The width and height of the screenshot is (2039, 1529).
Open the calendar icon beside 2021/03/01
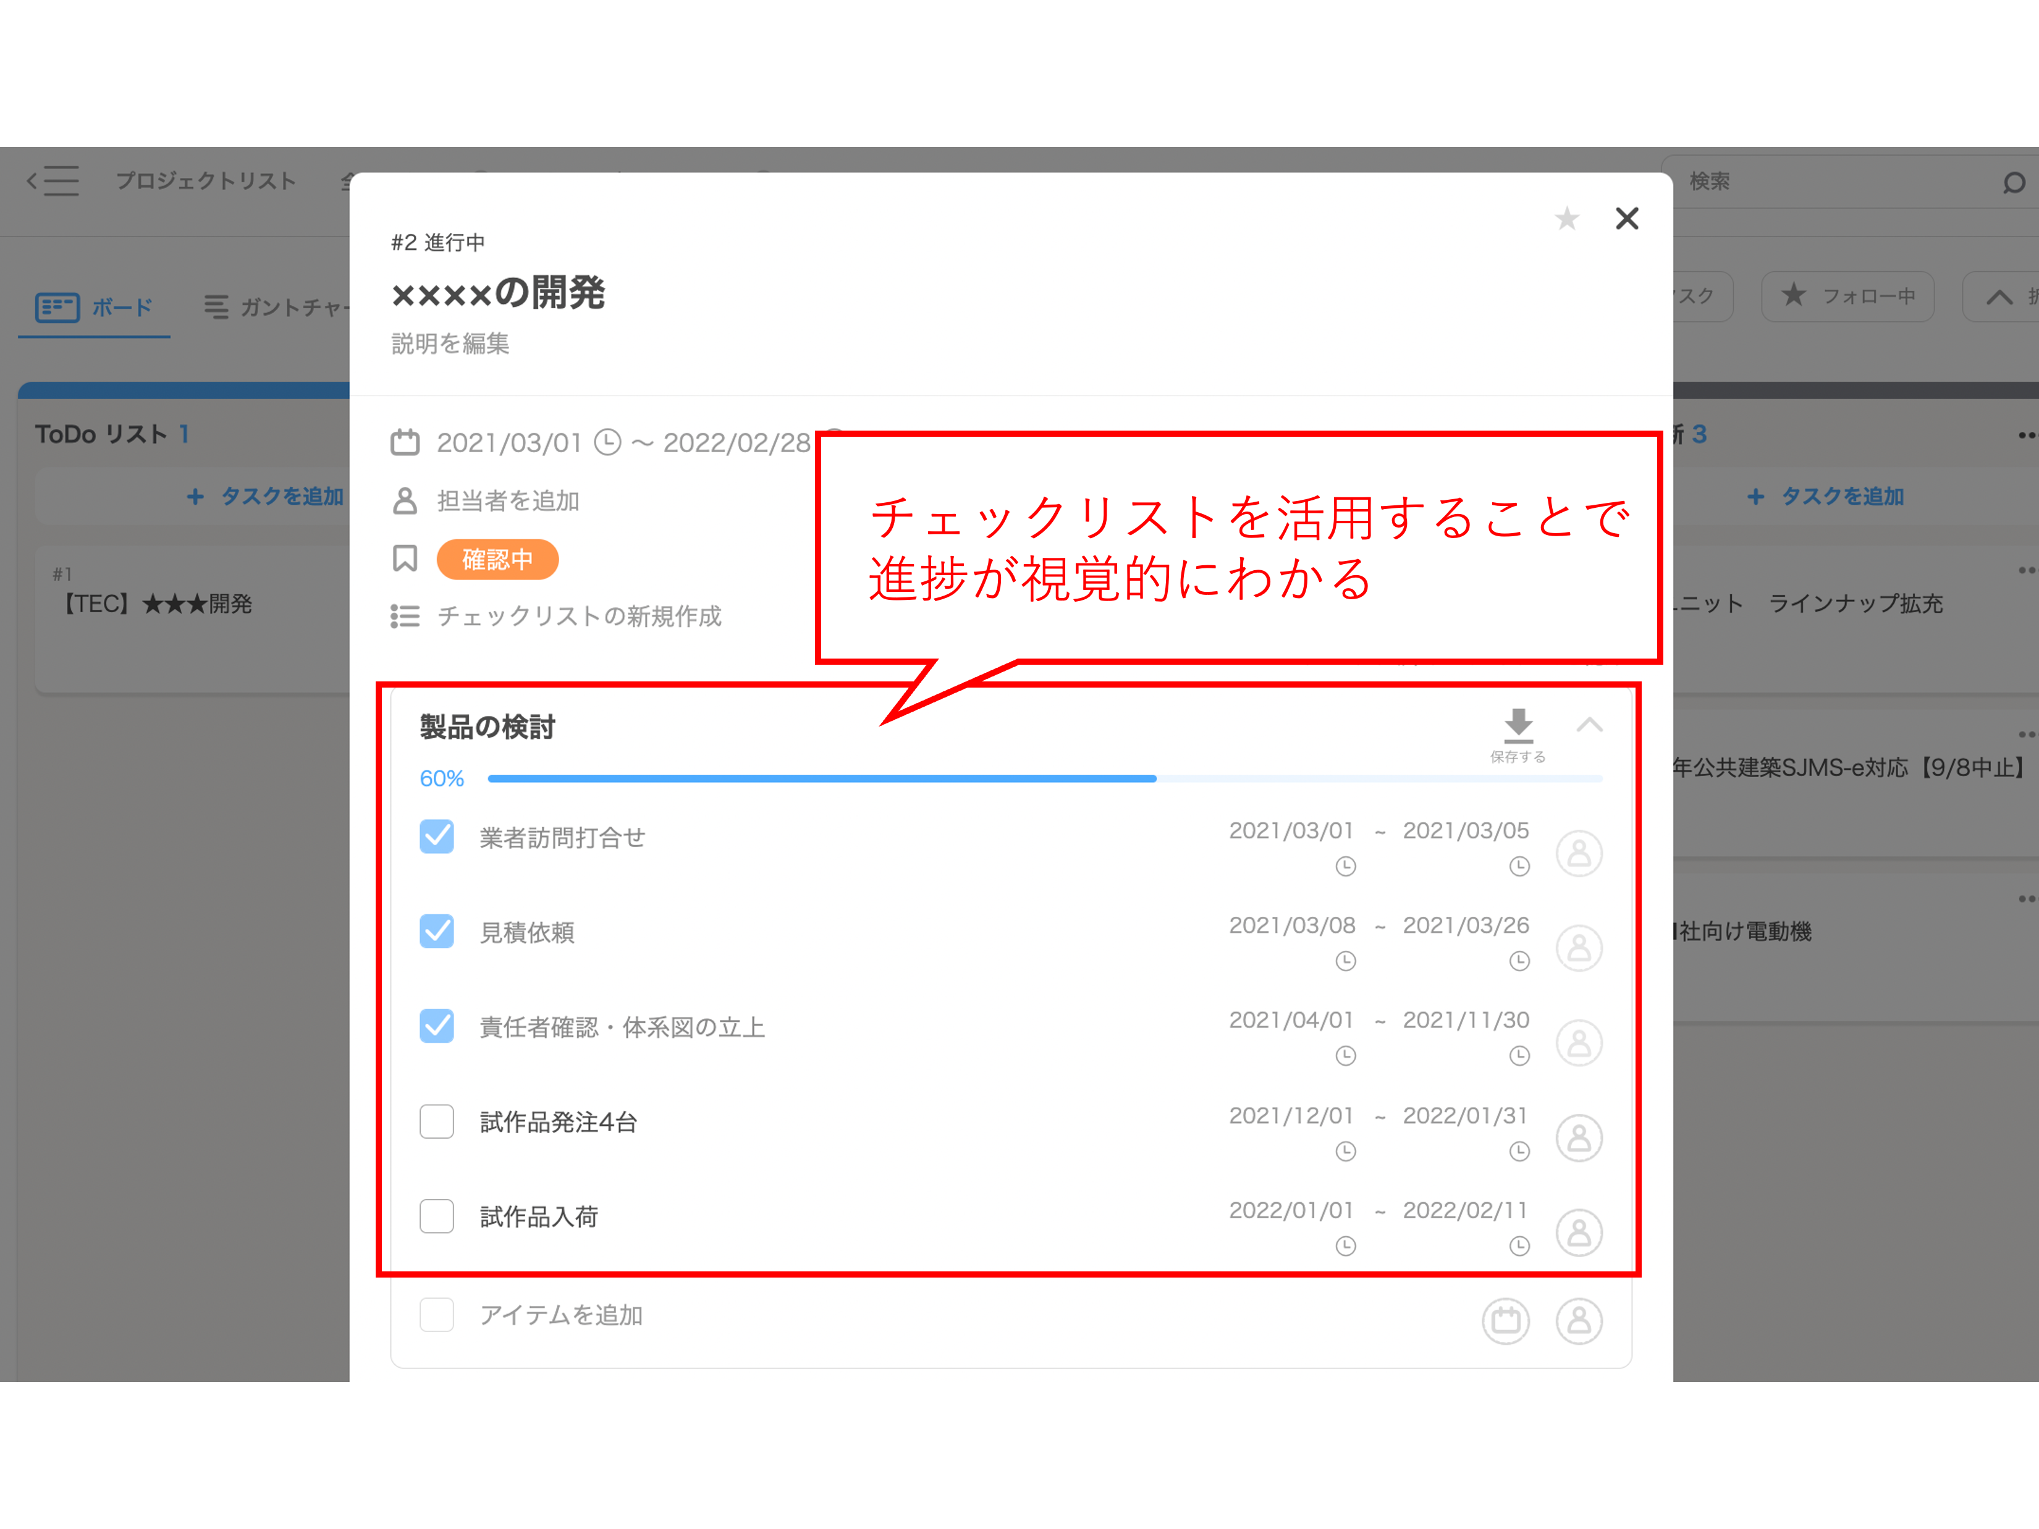pyautogui.click(x=405, y=444)
